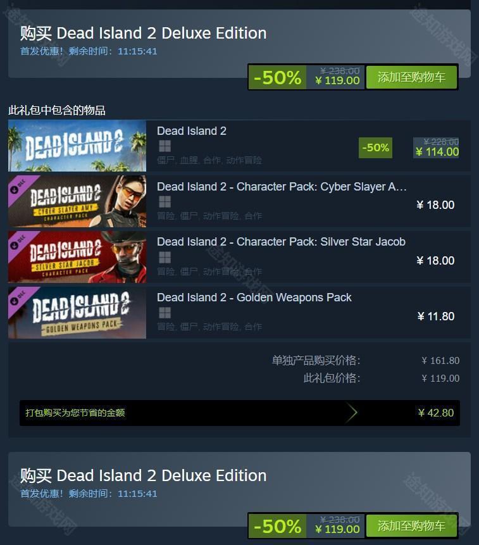Open Character Pack: Silver Star Jacob title

281,242
